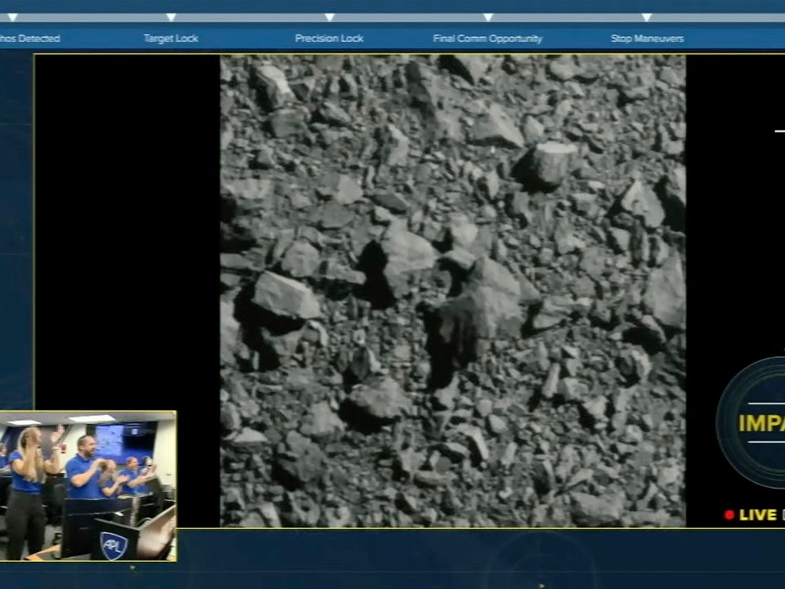Click the IMPACT circular badge
Viewport: 785px width, 589px height.
(751, 424)
